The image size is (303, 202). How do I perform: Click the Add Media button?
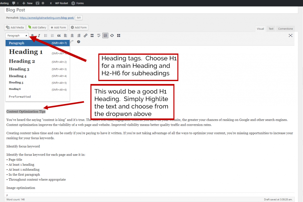15,28
